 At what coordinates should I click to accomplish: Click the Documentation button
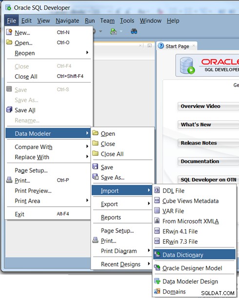coord(208,161)
